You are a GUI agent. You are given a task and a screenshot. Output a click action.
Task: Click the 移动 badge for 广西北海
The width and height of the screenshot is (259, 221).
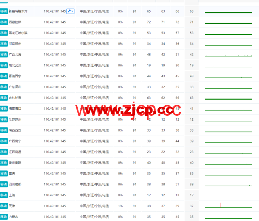click(x=4, y=55)
